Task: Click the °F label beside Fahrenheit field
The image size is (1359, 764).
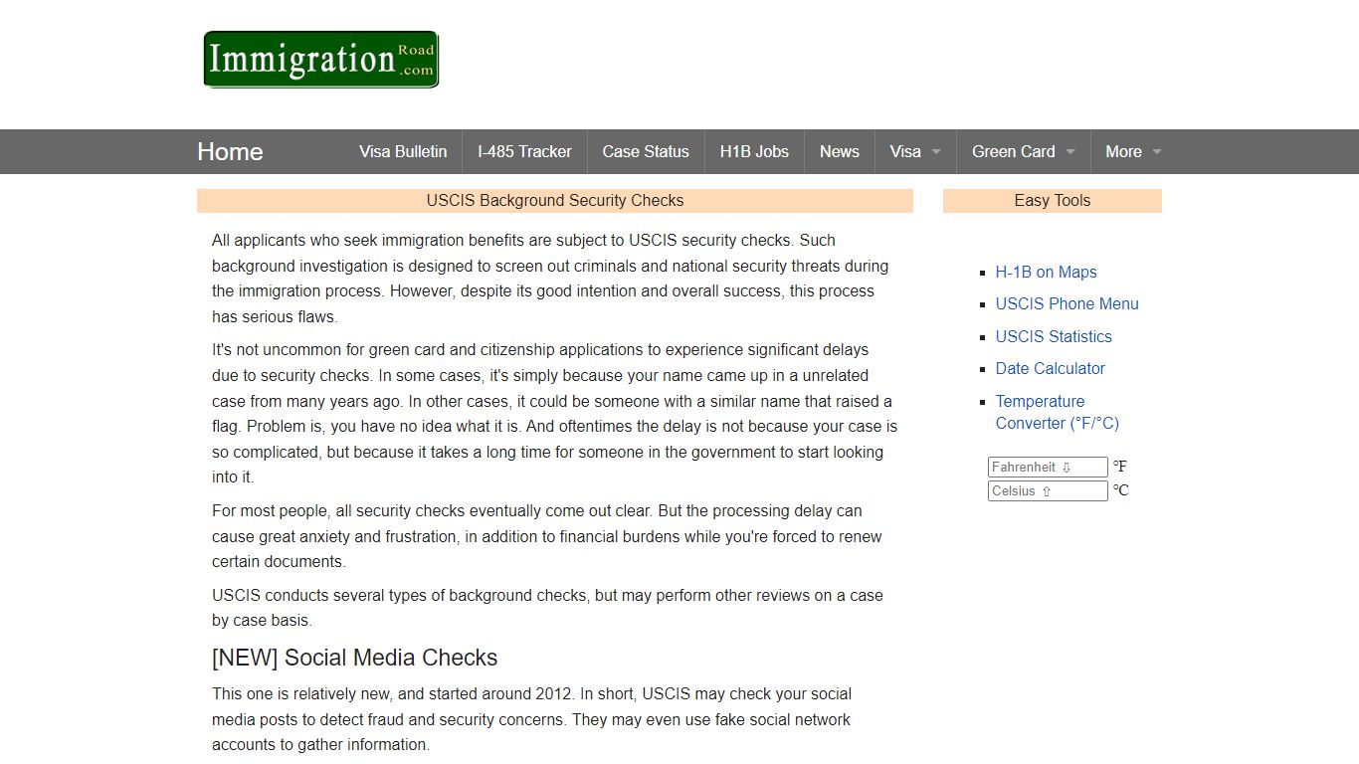Action: (x=1120, y=467)
